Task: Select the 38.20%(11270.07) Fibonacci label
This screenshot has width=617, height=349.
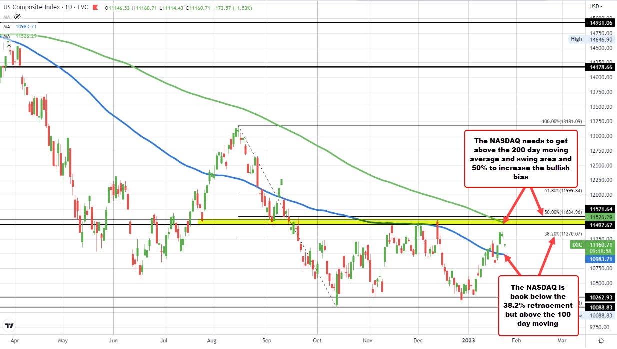Action: pos(564,233)
